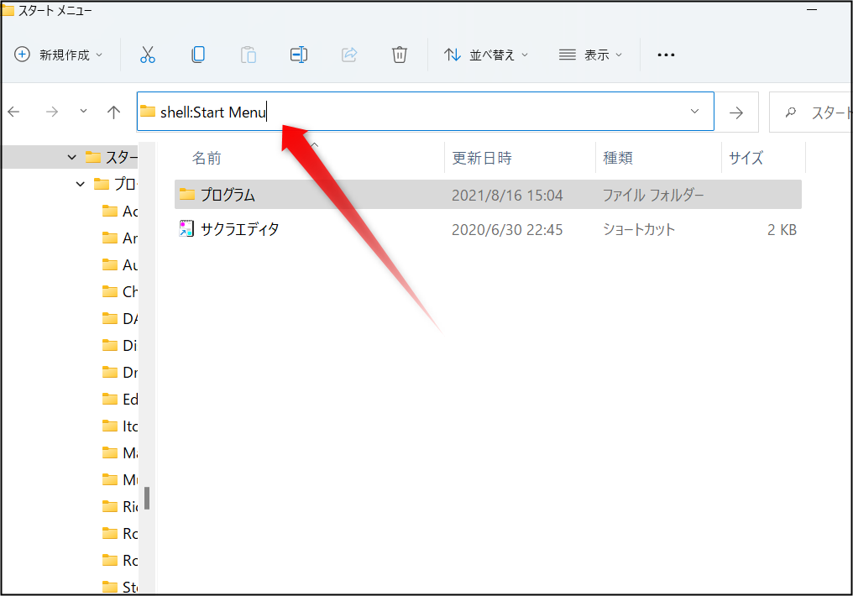This screenshot has height=596, width=853.
Task: Select the Ri folder in tree
Action: 120,506
